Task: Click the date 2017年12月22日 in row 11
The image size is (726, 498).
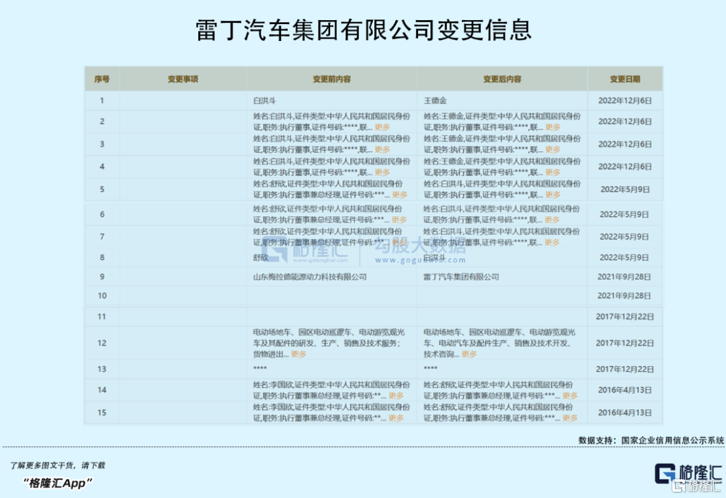Action: 624,317
